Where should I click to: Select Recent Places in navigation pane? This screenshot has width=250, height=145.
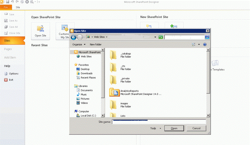pyautogui.click(x=86, y=78)
